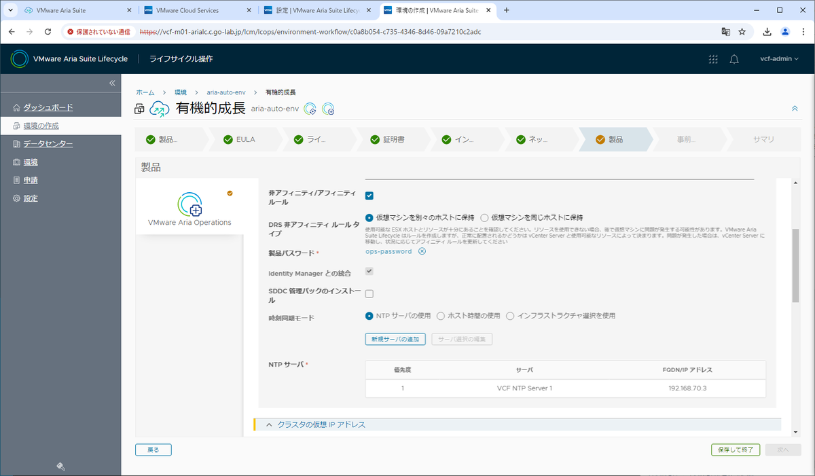The image size is (815, 476).
Task: Enable SDDC management pack install checkbox
Action: tap(369, 294)
